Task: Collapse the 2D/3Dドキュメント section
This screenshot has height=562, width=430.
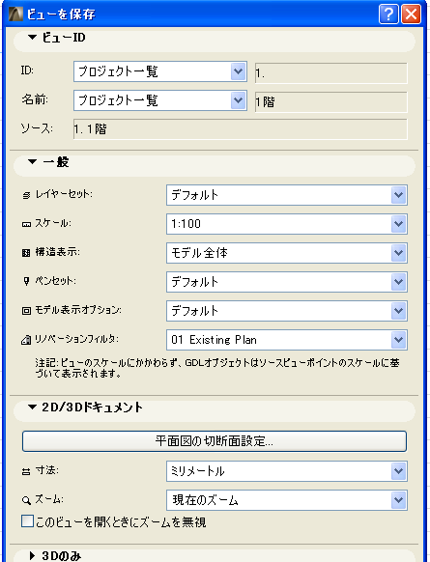Action: click(32, 407)
